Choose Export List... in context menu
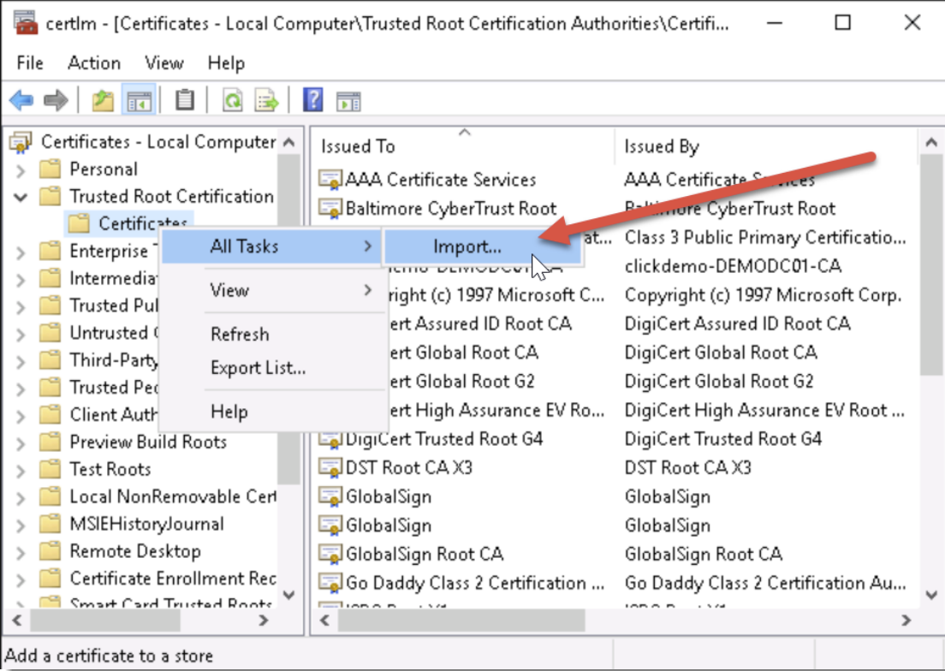This screenshot has height=671, width=945. point(271,368)
